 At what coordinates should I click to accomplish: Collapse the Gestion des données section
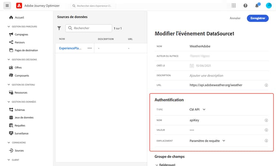9,102
